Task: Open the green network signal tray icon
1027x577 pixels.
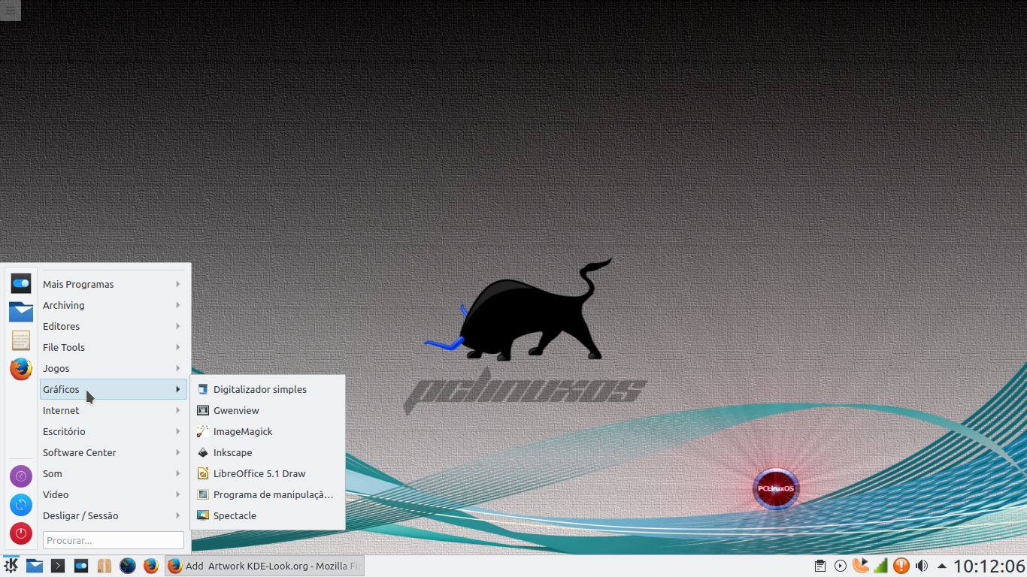Action: pyautogui.click(x=880, y=566)
